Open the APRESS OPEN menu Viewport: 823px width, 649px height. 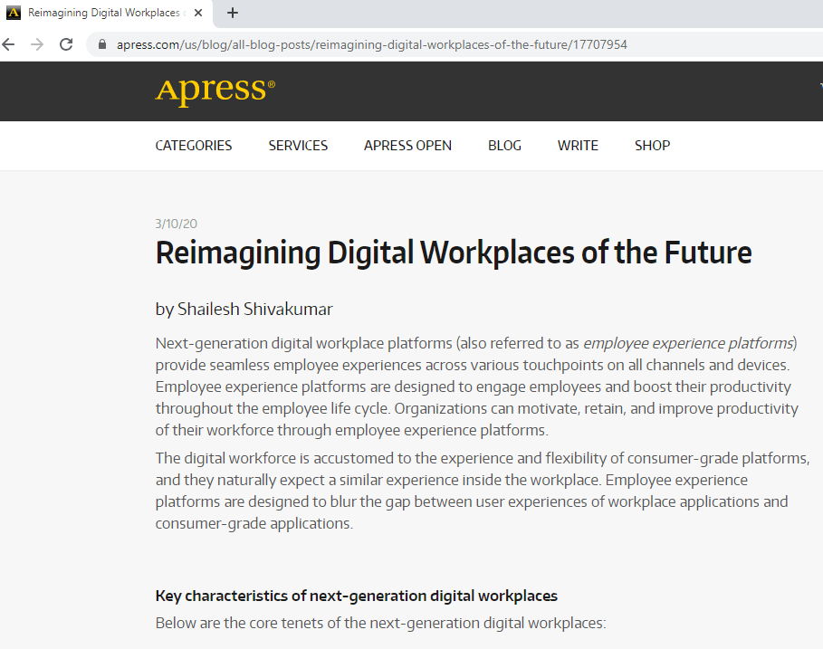407,146
